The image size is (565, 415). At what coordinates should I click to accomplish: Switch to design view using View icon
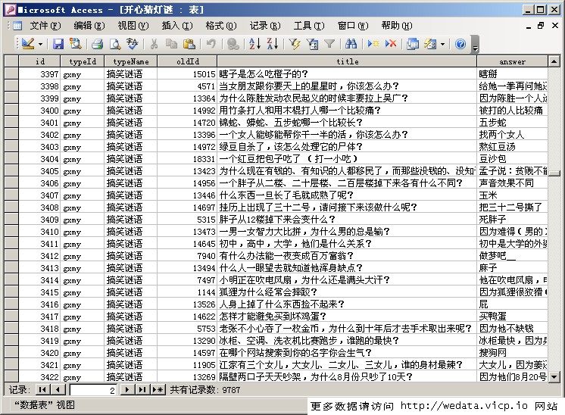(28, 44)
